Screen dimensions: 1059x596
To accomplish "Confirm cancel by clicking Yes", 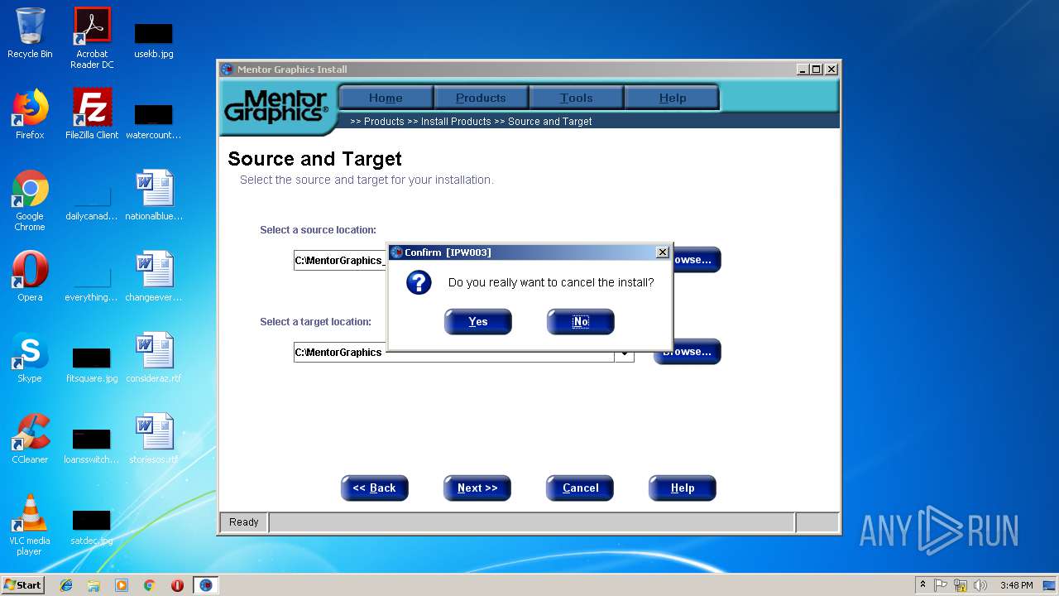I will coord(478,322).
